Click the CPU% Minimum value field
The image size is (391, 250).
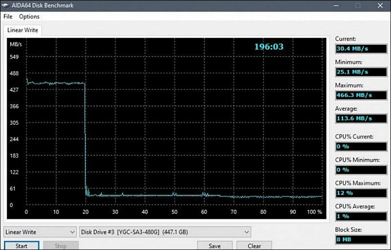(361, 170)
